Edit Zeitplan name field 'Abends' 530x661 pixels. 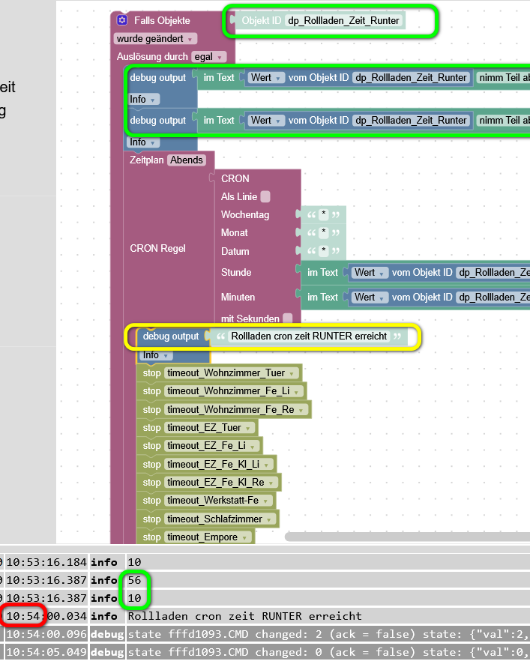(187, 160)
